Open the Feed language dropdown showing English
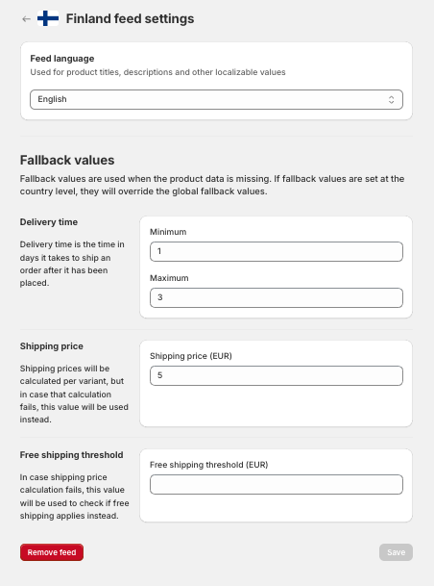 point(216,99)
